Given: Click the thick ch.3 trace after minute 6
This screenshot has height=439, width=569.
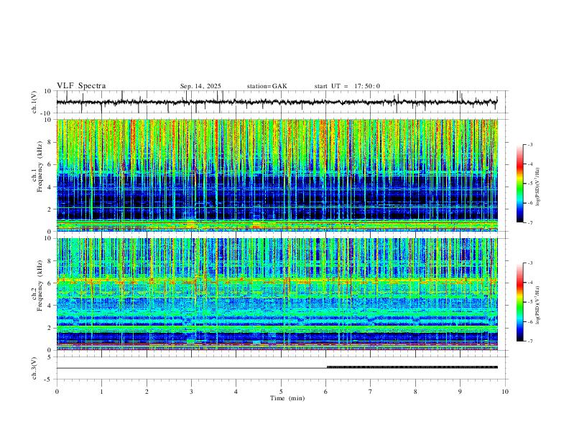Looking at the screenshot, I should (412, 367).
